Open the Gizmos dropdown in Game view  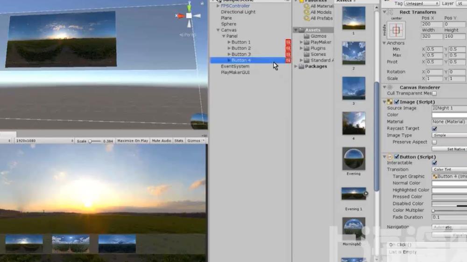196,141
